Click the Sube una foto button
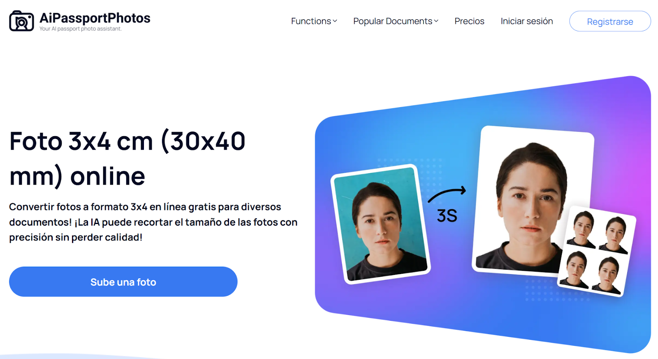 click(x=123, y=282)
